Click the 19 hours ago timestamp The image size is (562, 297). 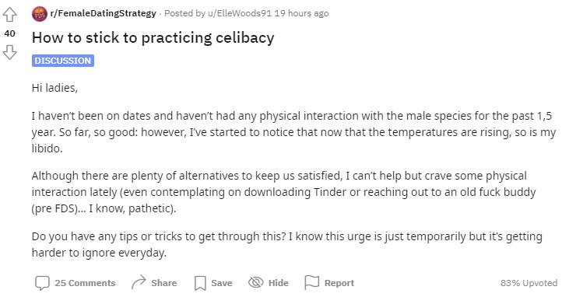301,13
